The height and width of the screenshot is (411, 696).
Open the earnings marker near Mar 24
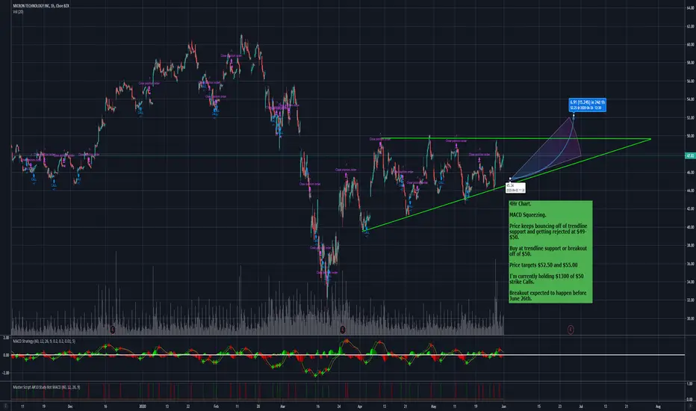tap(343, 330)
